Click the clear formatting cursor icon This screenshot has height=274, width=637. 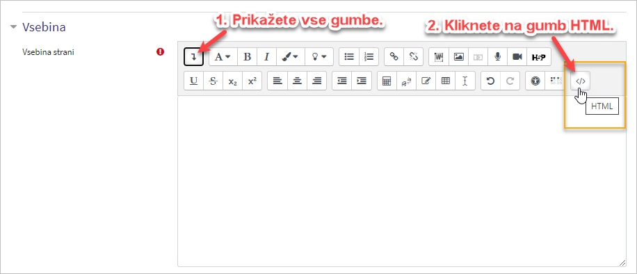coord(465,81)
